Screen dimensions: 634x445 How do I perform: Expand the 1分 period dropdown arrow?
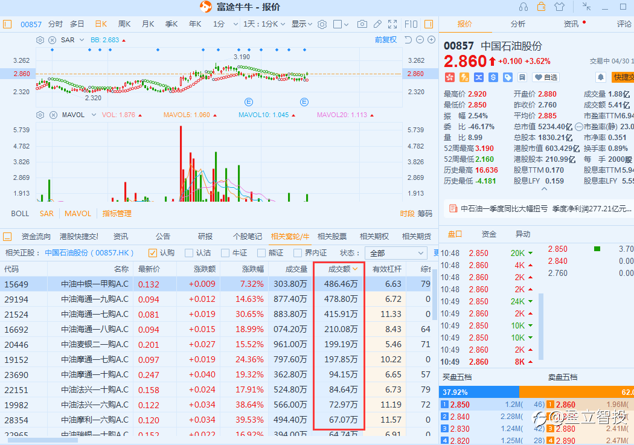(x=235, y=24)
